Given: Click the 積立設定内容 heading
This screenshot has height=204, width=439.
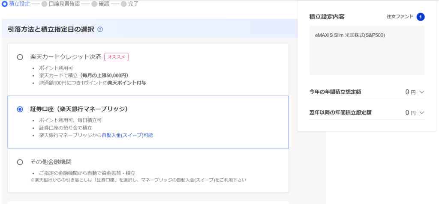Looking at the screenshot, I should tap(327, 17).
